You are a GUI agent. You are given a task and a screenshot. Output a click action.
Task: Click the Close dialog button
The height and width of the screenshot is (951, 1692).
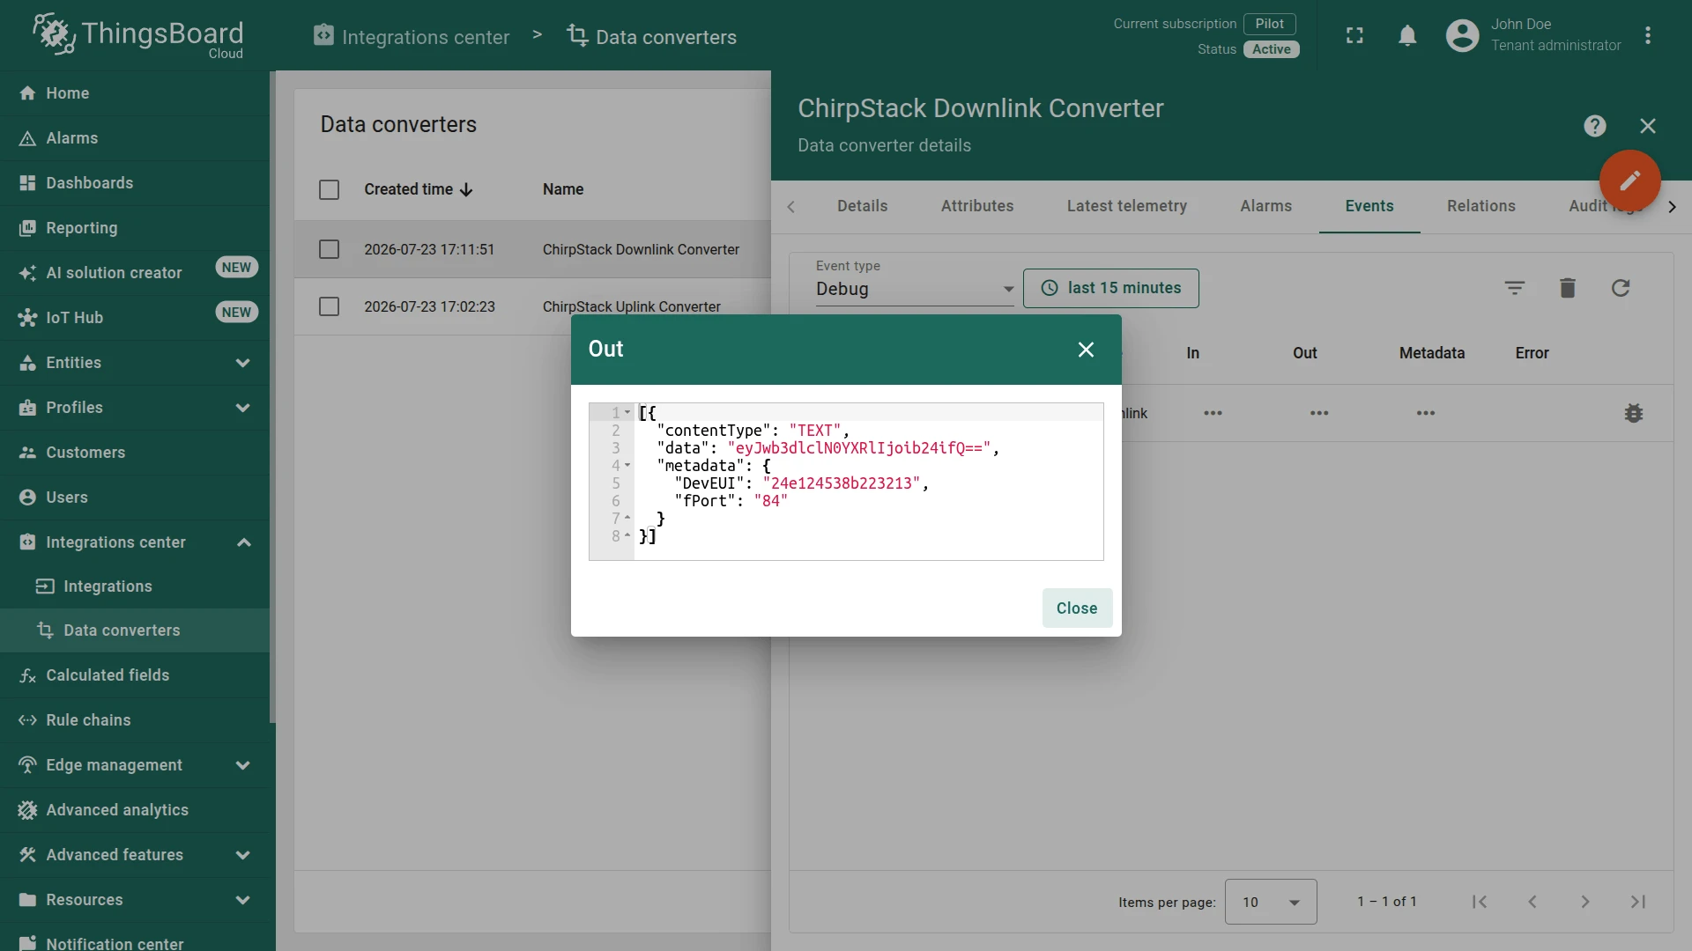click(1077, 608)
